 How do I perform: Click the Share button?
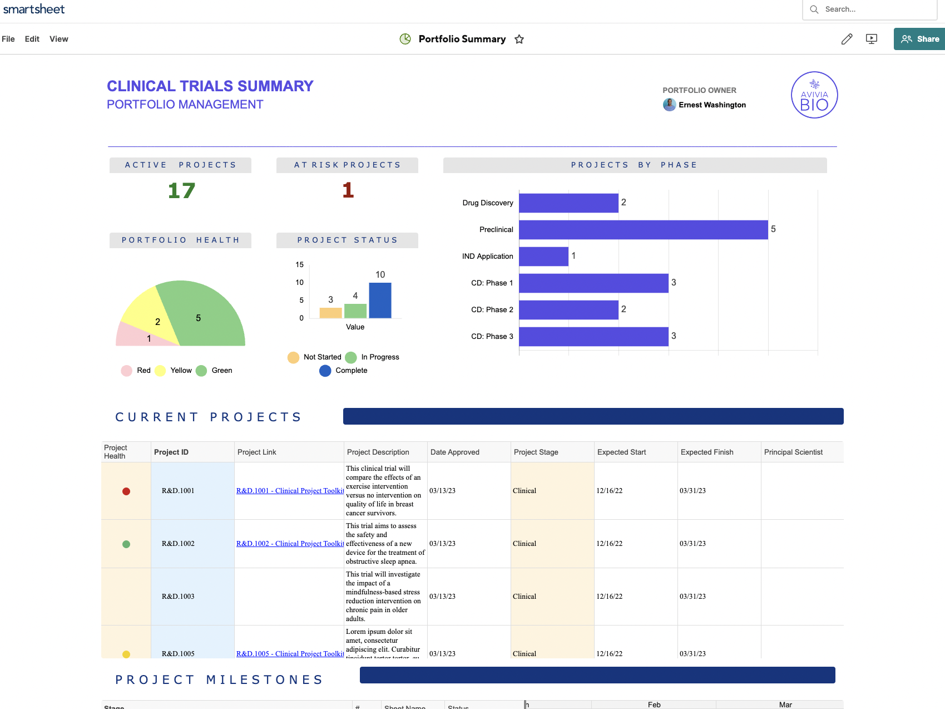pyautogui.click(x=919, y=39)
